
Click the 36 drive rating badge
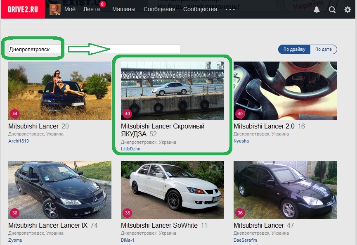240,213
